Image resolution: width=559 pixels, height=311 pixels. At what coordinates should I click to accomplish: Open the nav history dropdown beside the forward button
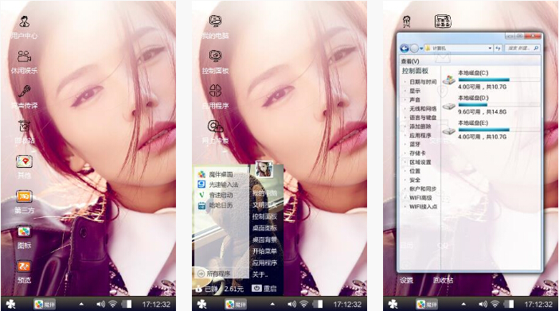421,48
